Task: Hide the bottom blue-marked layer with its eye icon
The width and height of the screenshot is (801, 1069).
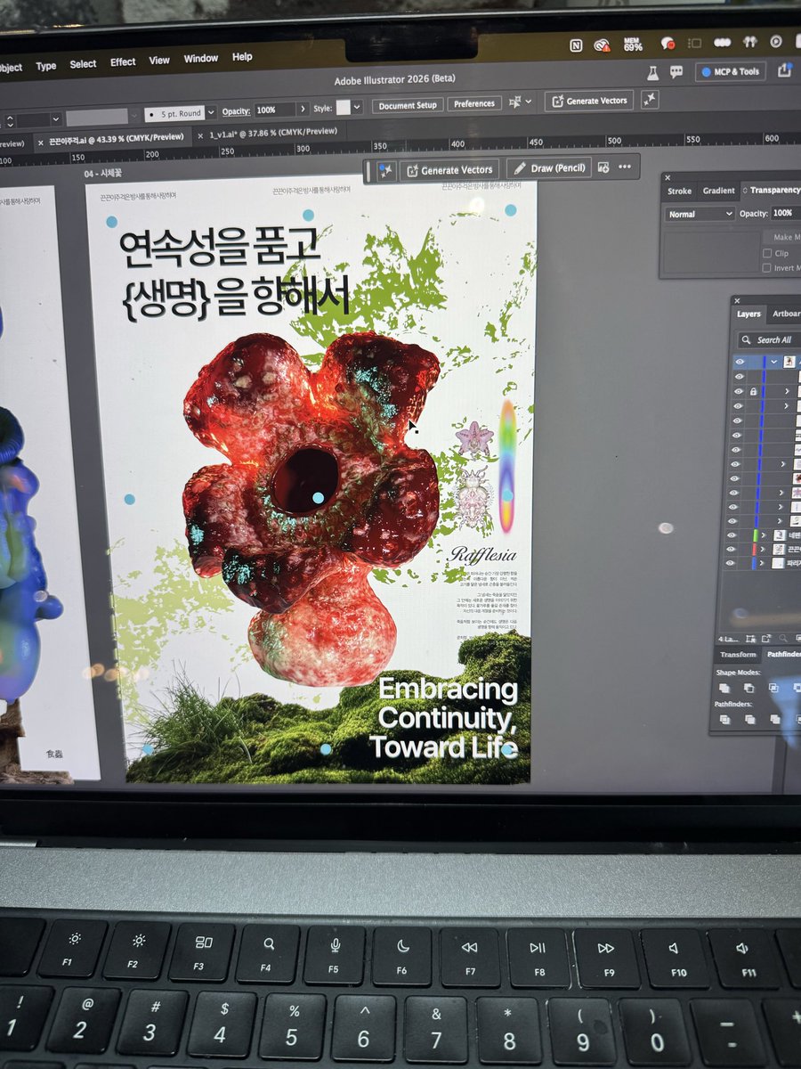Action: (730, 563)
